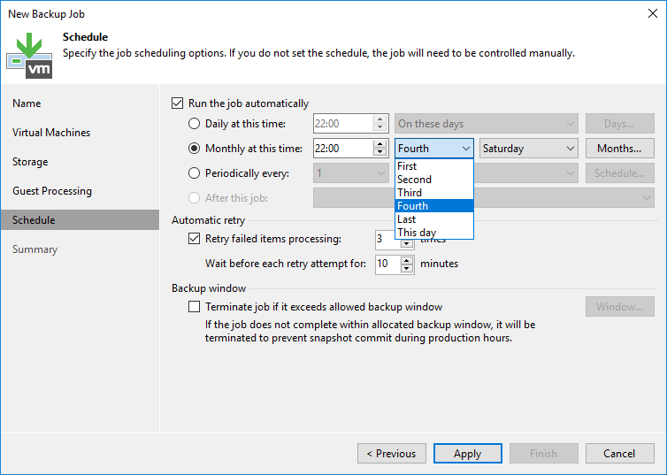Viewport: 667px width, 475px height.
Task: Open the Months... settings button
Action: pyautogui.click(x=625, y=149)
